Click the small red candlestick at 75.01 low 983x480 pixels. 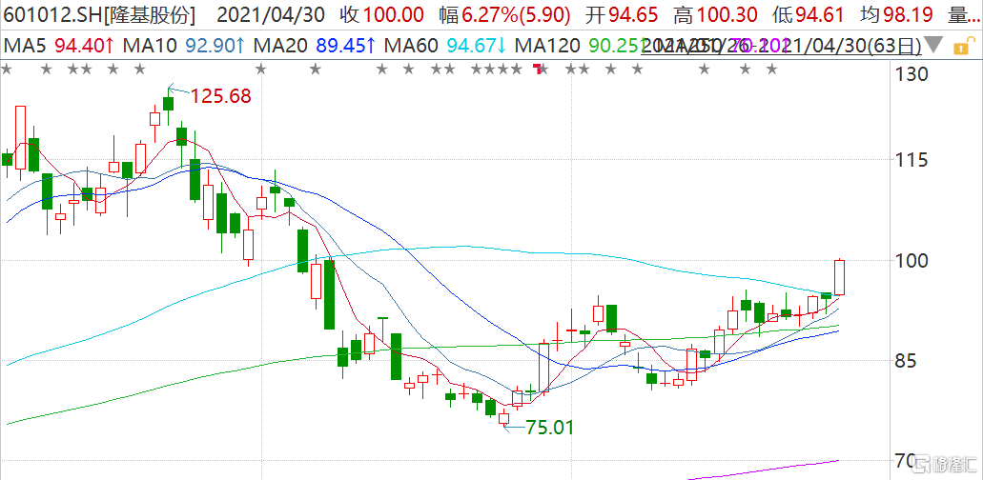(504, 419)
